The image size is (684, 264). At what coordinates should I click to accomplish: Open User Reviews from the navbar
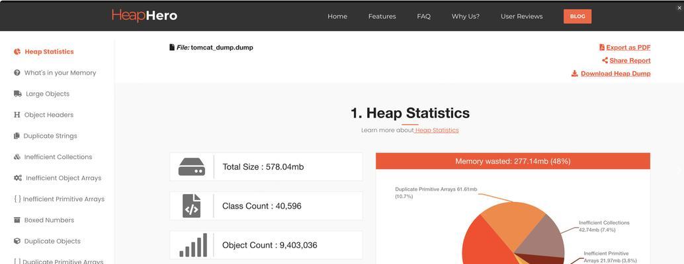[x=522, y=16]
